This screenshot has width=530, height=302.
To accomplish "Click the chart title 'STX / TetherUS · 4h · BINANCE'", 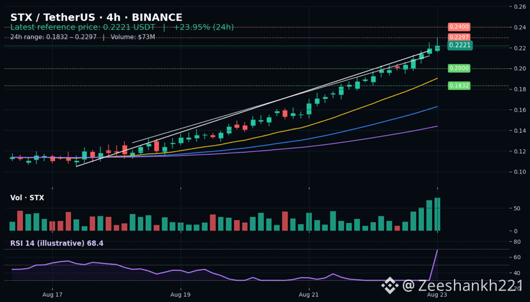I will coord(97,17).
